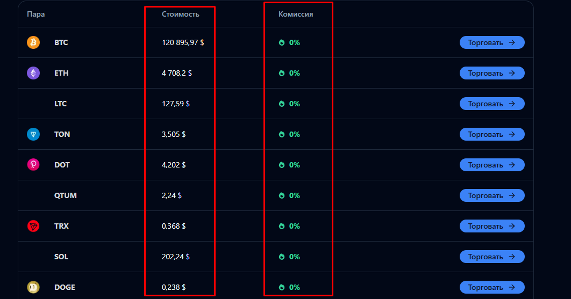Click the fire icon in SOL row
Image resolution: width=571 pixels, height=299 pixels.
[x=282, y=257]
